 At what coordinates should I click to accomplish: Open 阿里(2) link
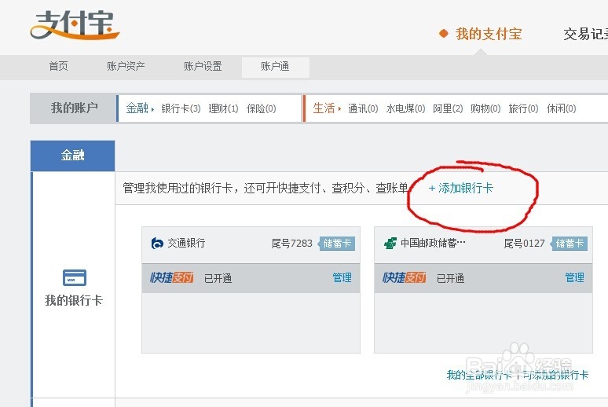coord(448,108)
